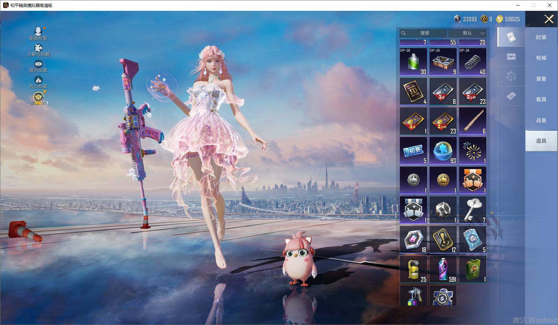The image size is (558, 325).
Task: Switch to the 战备 tab
Action: [541, 120]
